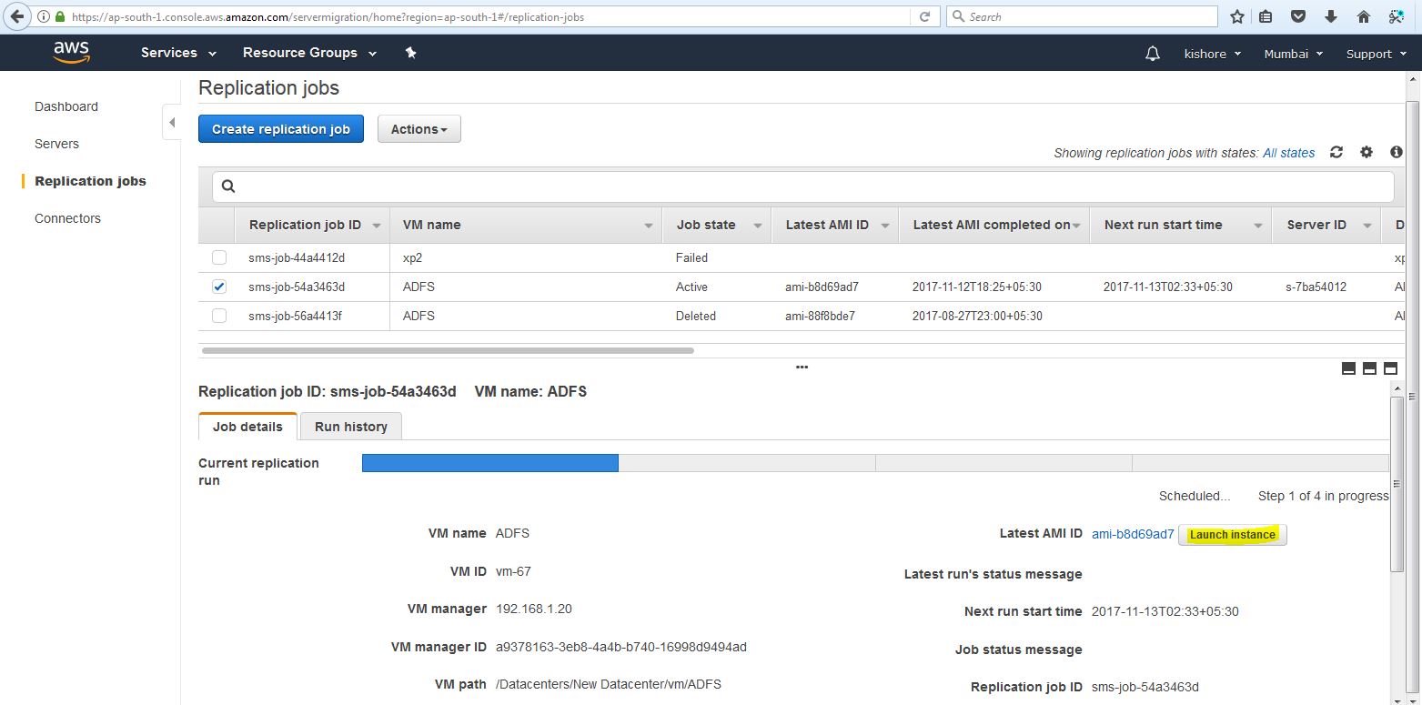Collapse the left sidebar with arrow
The width and height of the screenshot is (1422, 705).
pos(172,123)
